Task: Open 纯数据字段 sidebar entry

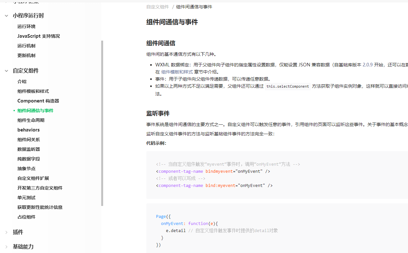Action: pos(29,159)
